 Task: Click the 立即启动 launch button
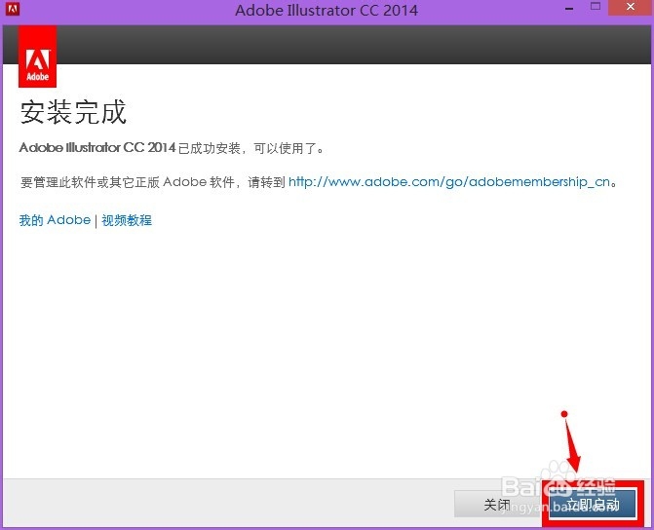(593, 504)
